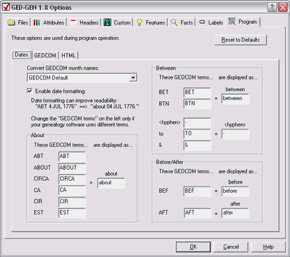The height and width of the screenshot is (257, 290).
Task: Click the Cancel button
Action: [x=231, y=247]
